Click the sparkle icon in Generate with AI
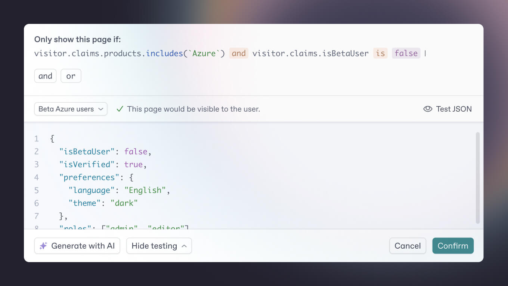This screenshot has width=508, height=286. (43, 246)
